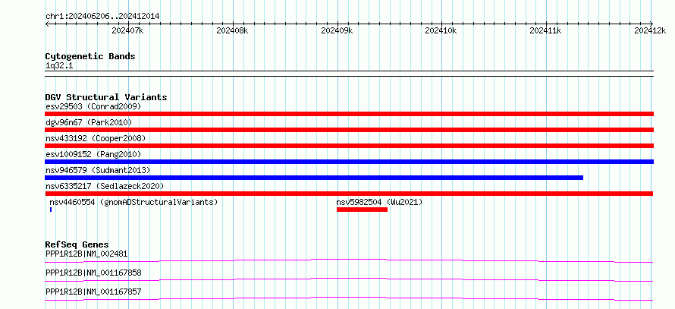Screen dimensions: 675x309
Task: Click the Cytogenetic Bands track heading
Action: click(x=90, y=56)
